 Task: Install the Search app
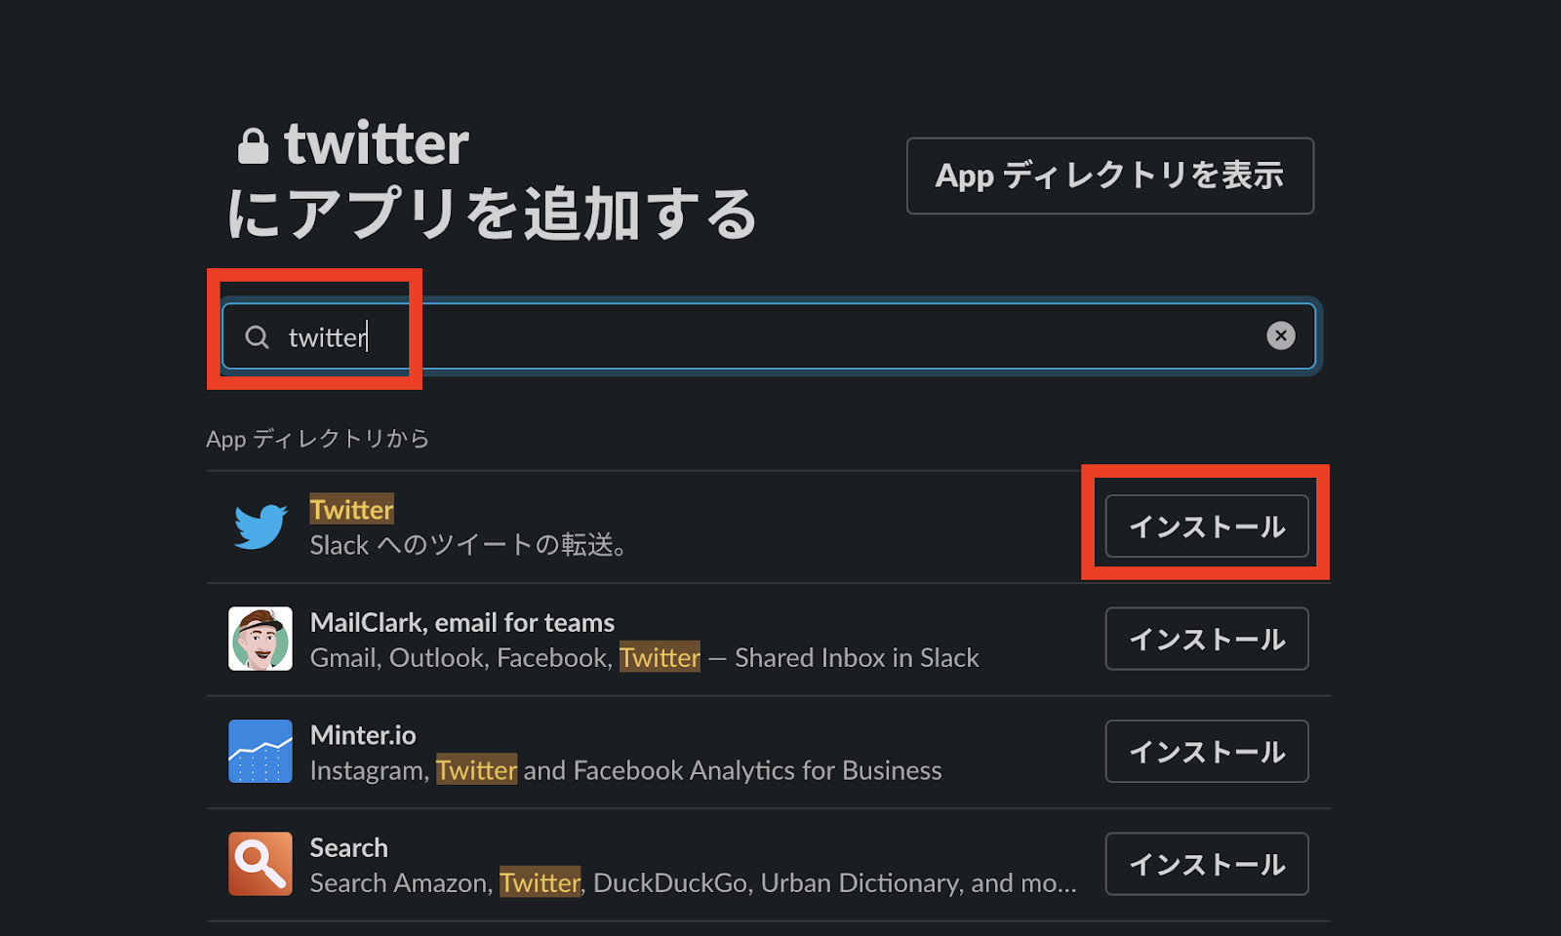(1207, 864)
